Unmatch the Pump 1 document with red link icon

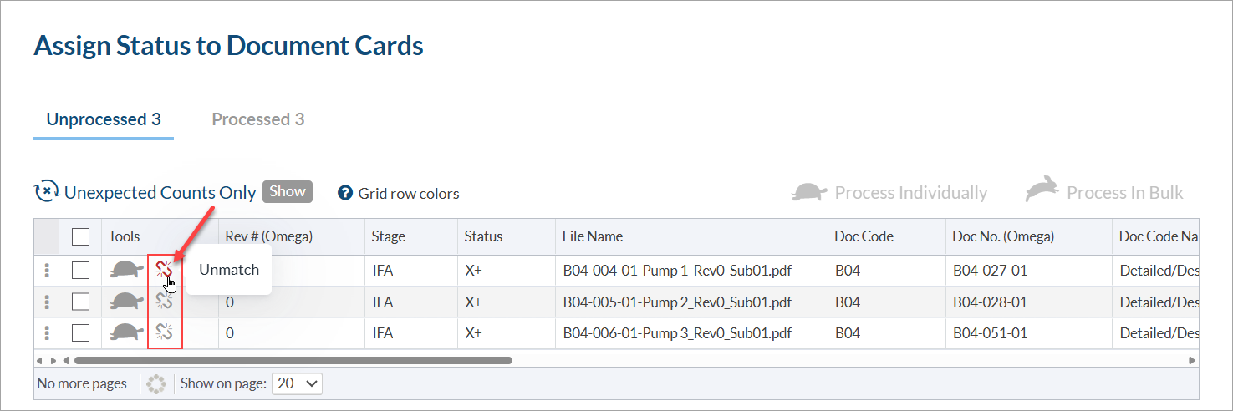[165, 270]
